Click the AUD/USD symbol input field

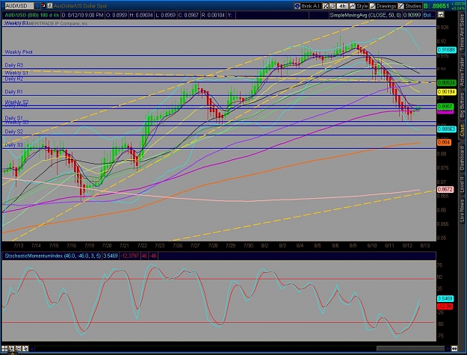pos(19,6)
